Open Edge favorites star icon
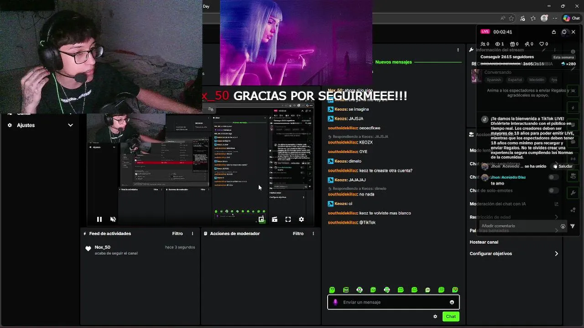Screen dimensions: 584x328 click(511, 18)
